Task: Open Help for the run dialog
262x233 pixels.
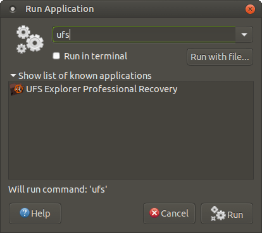Action: pos(35,213)
